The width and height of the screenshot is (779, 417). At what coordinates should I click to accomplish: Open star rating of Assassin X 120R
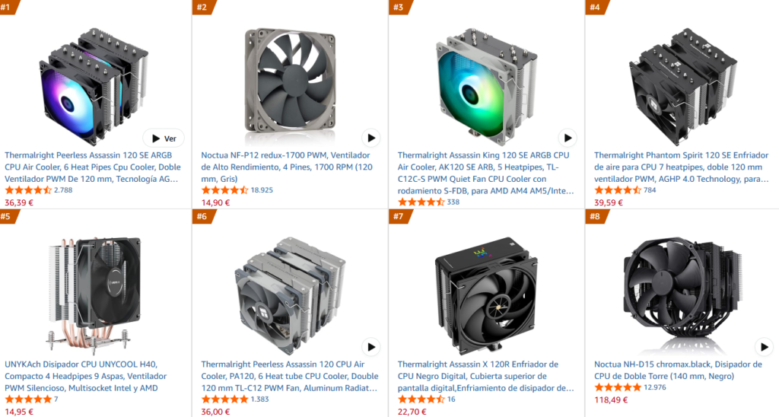pos(421,399)
